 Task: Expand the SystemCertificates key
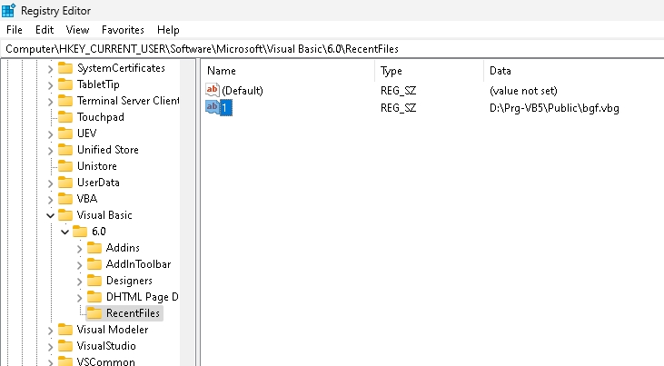50,69
